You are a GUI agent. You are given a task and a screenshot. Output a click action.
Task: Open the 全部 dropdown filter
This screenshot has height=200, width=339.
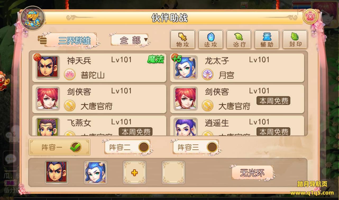click(130, 40)
